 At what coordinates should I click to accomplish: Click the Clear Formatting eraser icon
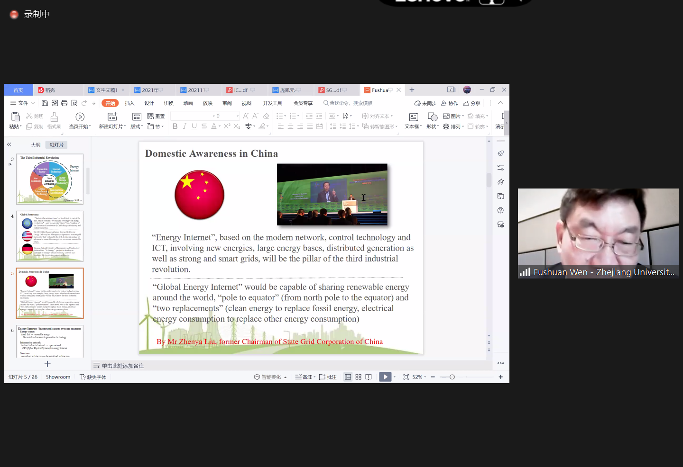coord(266,116)
